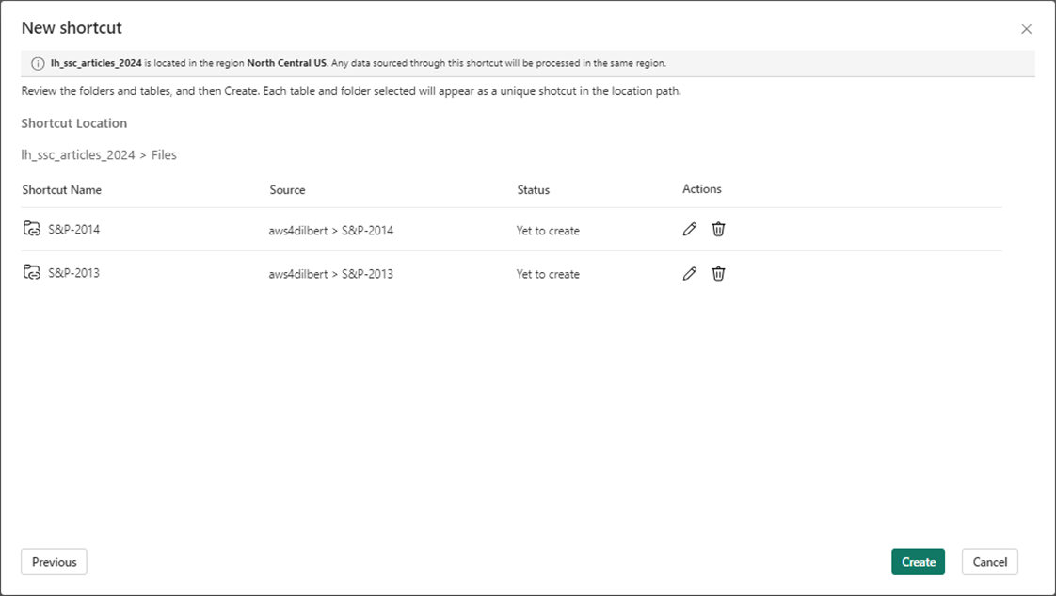Click the edit pencil for S&P-2013
1056x596 pixels.
(x=690, y=273)
